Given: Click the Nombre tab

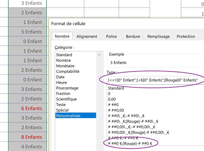Looking at the screenshot, I should pyautogui.click(x=62, y=36).
